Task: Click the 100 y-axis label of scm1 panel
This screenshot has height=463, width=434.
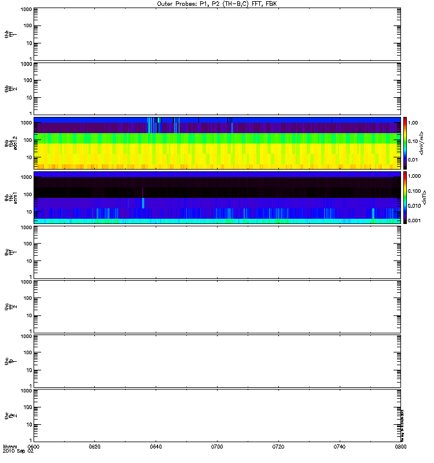Action: point(28,194)
